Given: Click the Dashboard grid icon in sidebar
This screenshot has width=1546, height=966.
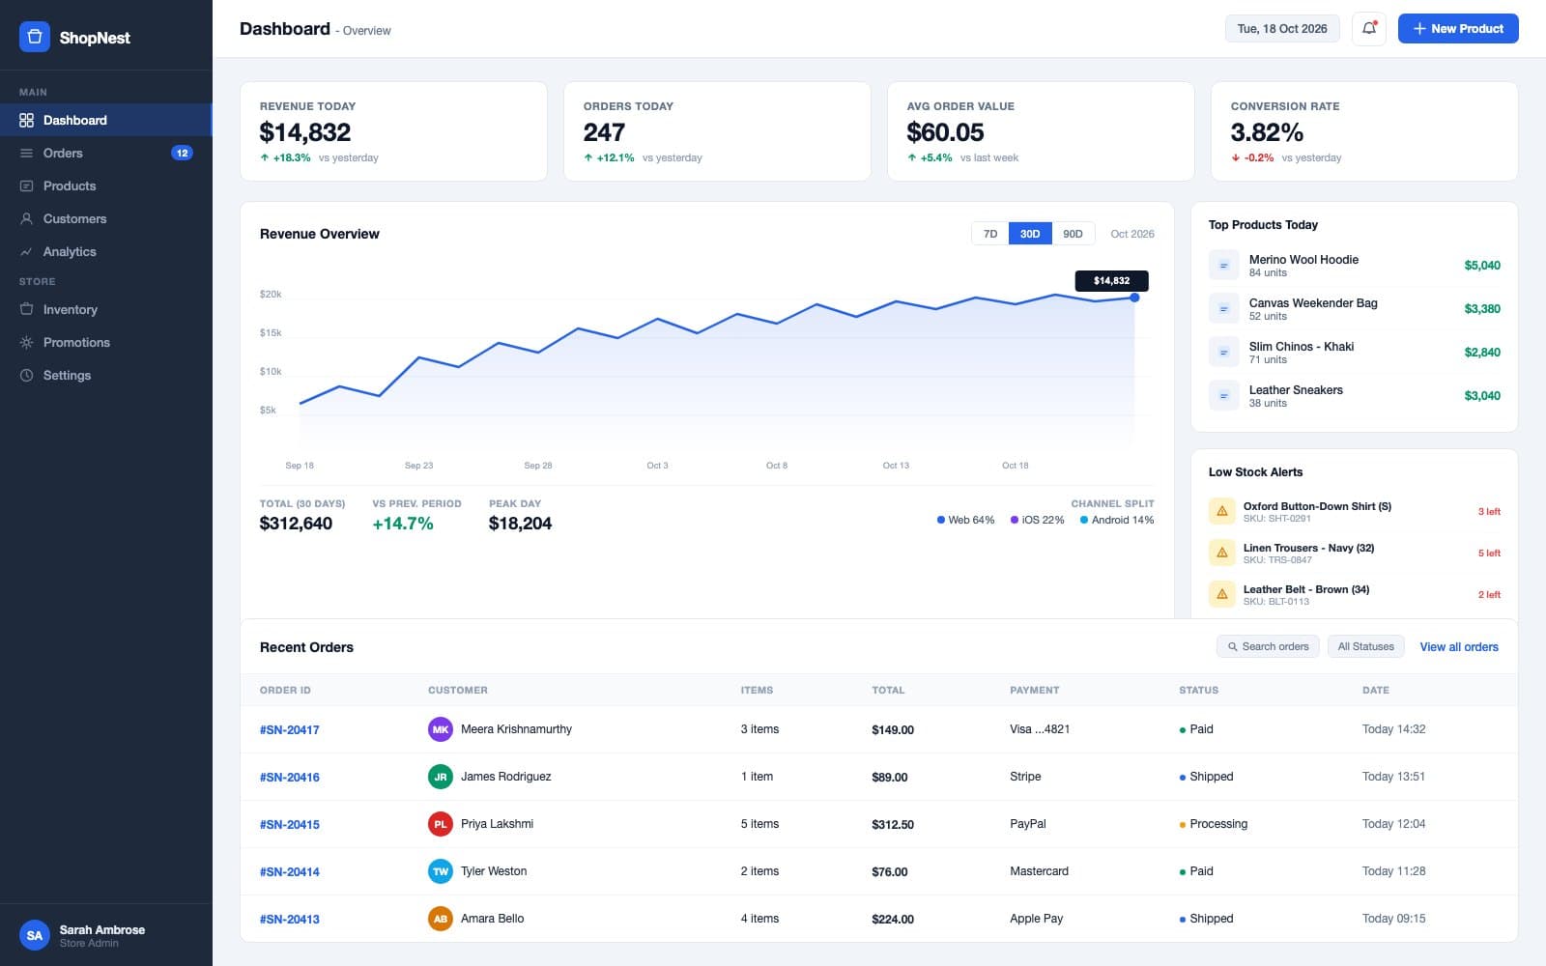Looking at the screenshot, I should click(x=27, y=120).
